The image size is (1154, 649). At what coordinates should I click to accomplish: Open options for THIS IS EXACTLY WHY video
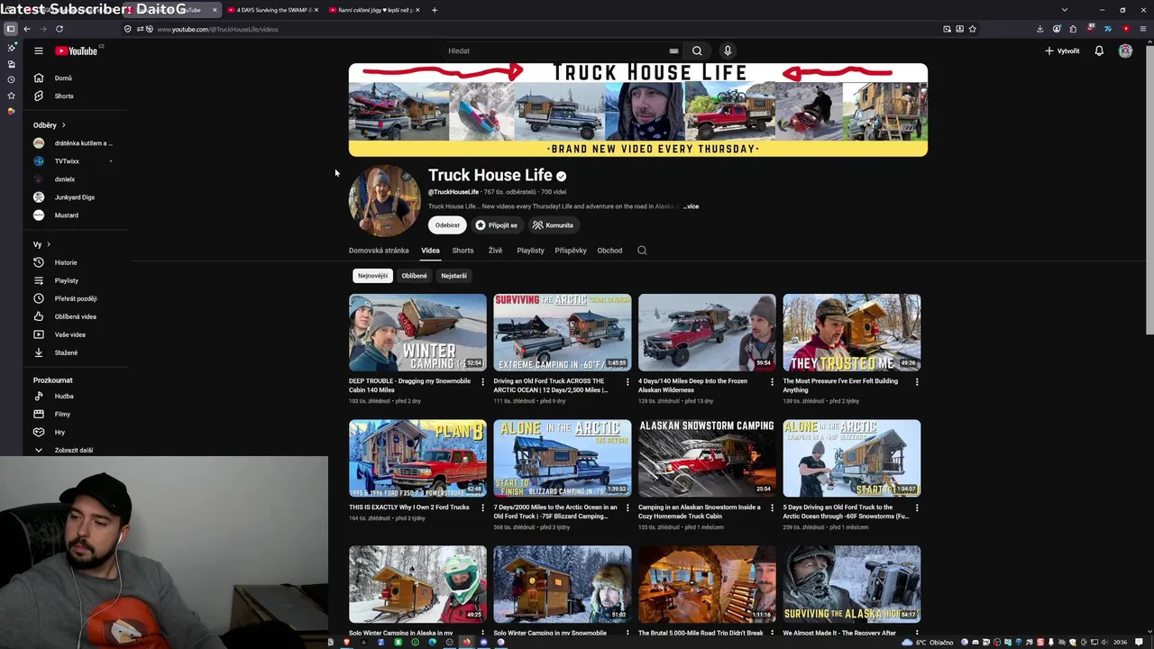[482, 508]
